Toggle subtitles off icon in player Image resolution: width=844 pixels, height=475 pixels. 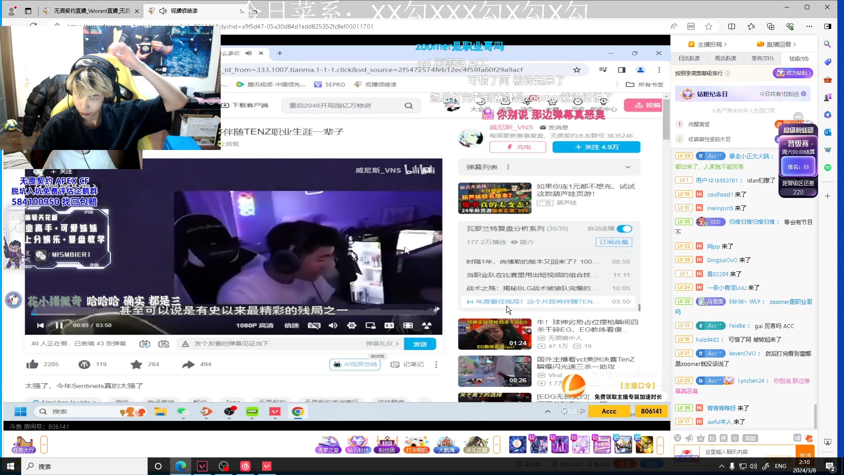(x=314, y=325)
